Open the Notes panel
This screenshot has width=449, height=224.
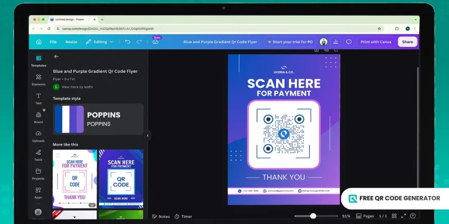[161, 217]
